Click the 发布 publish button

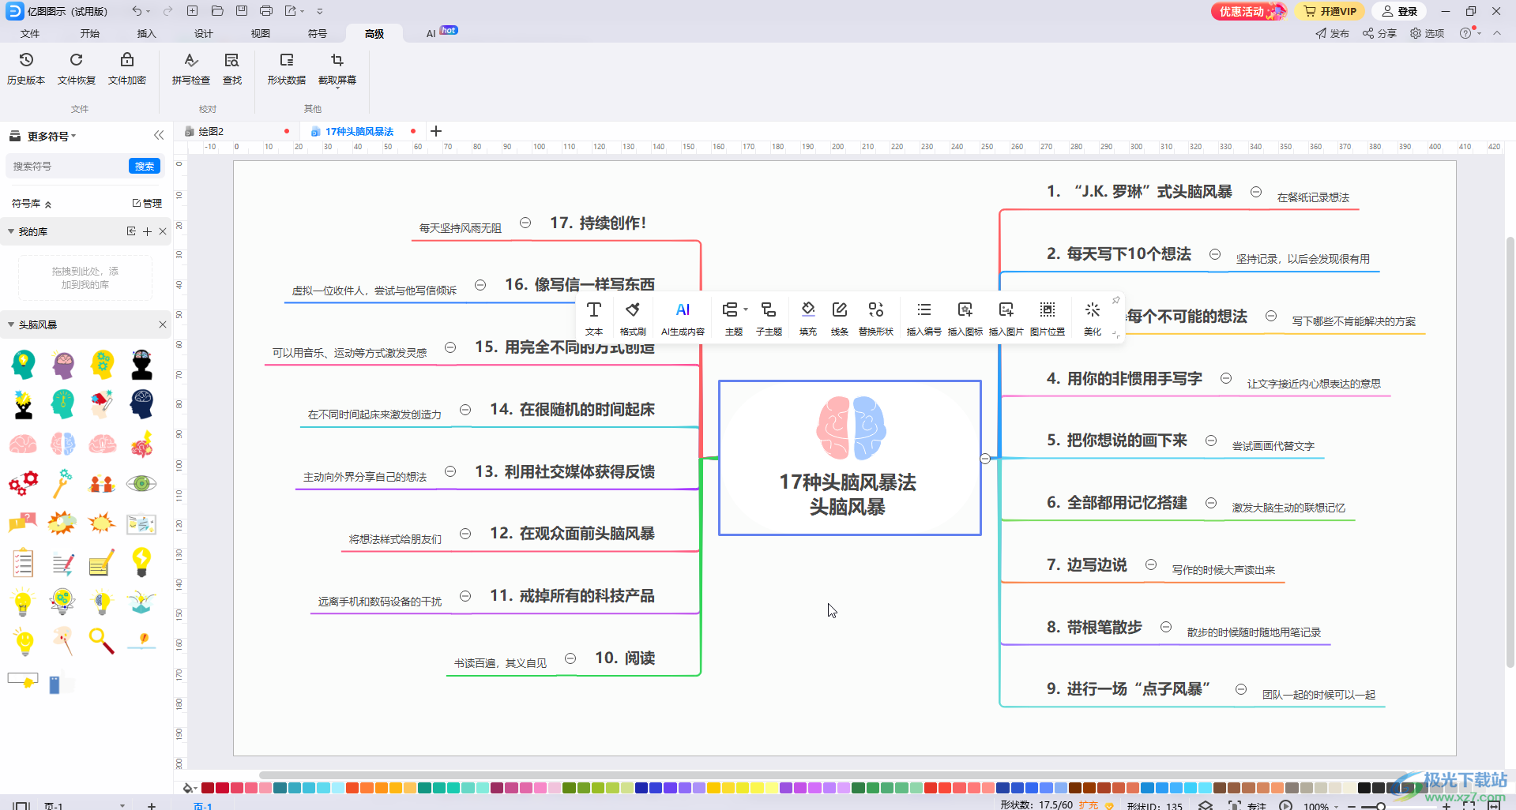[x=1332, y=33]
